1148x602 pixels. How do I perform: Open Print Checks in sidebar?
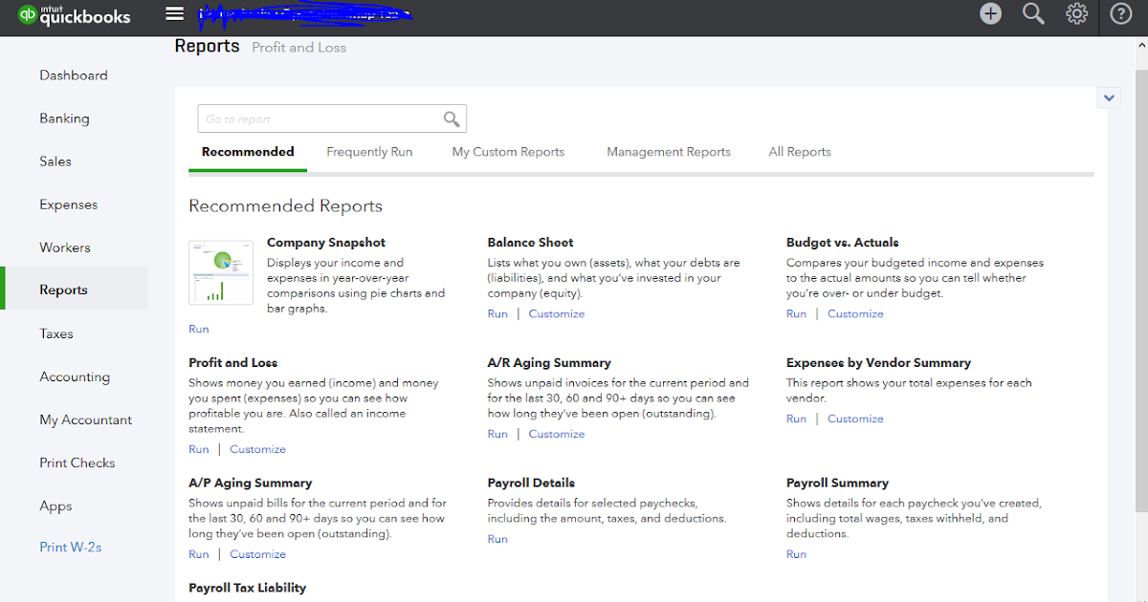[77, 462]
